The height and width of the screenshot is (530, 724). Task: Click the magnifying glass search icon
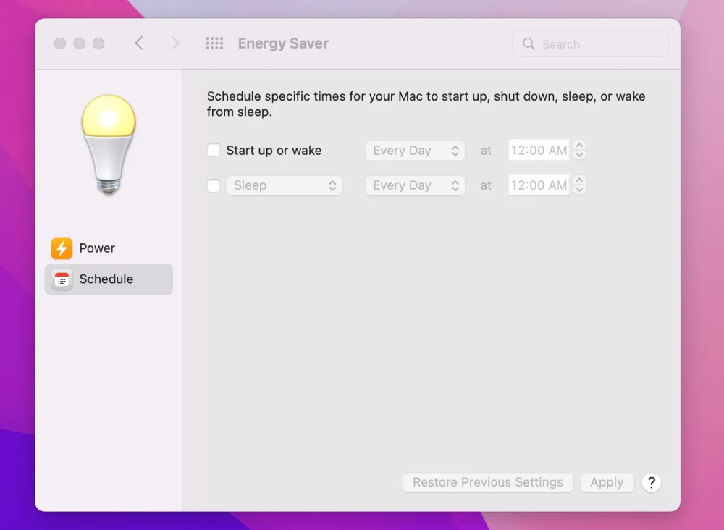529,44
